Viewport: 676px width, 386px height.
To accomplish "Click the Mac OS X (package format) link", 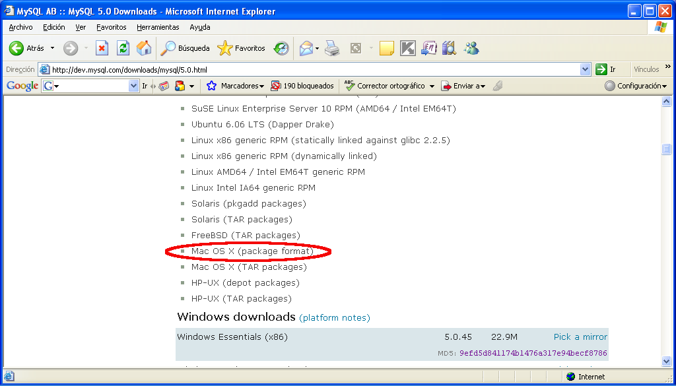I will 252,251.
